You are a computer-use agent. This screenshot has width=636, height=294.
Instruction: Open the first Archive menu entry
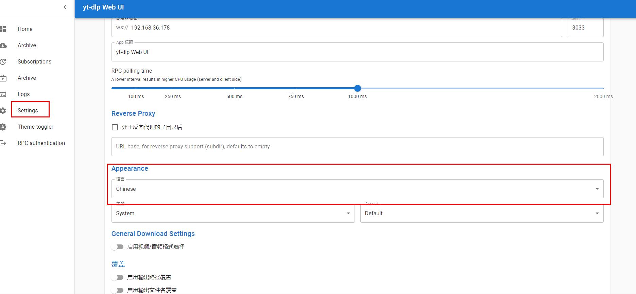[27, 45]
